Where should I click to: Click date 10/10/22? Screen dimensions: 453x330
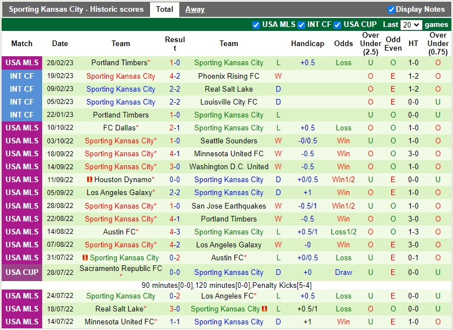tap(60, 128)
